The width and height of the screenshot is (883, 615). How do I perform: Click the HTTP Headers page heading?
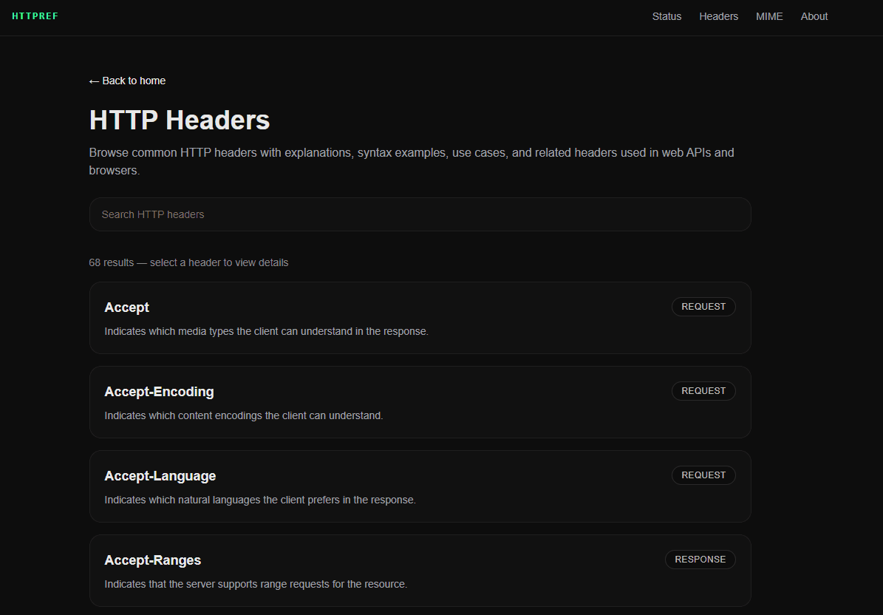click(x=180, y=120)
